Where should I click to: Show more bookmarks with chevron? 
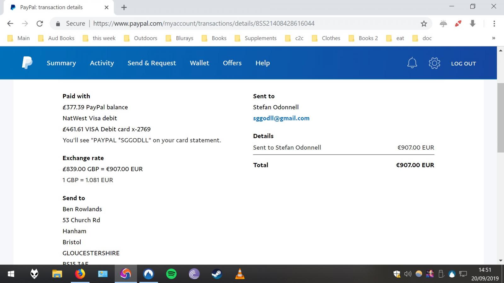point(494,38)
